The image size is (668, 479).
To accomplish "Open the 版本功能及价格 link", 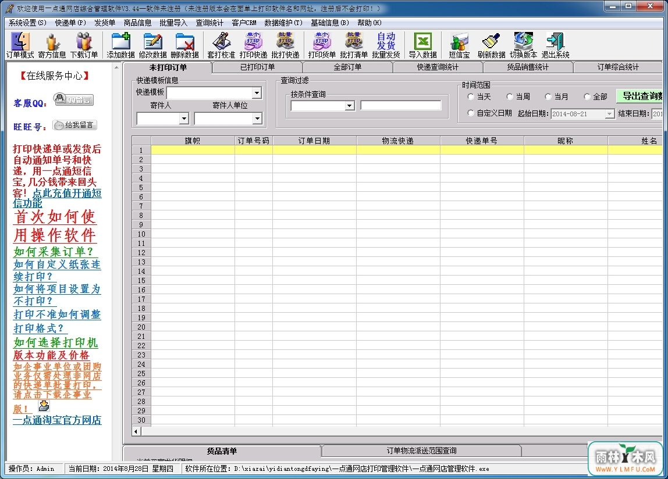I will [52, 355].
